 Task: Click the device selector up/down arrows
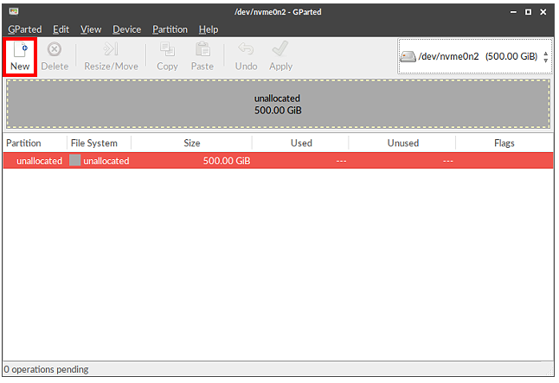tap(545, 57)
